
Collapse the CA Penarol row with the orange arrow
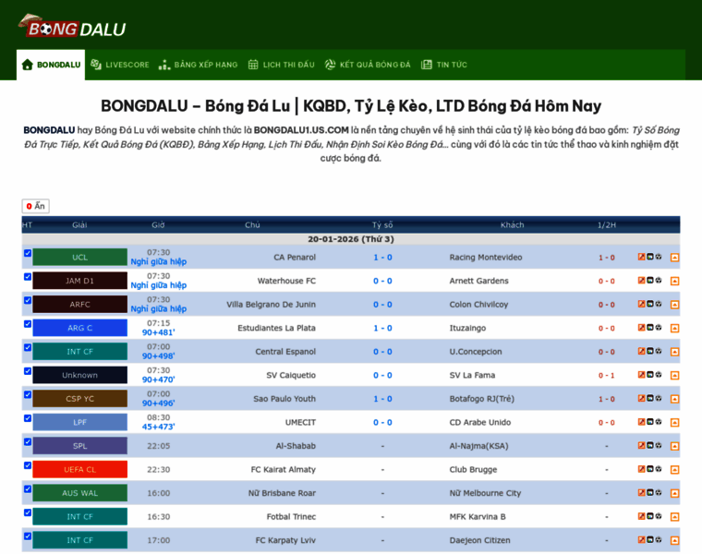coord(674,258)
